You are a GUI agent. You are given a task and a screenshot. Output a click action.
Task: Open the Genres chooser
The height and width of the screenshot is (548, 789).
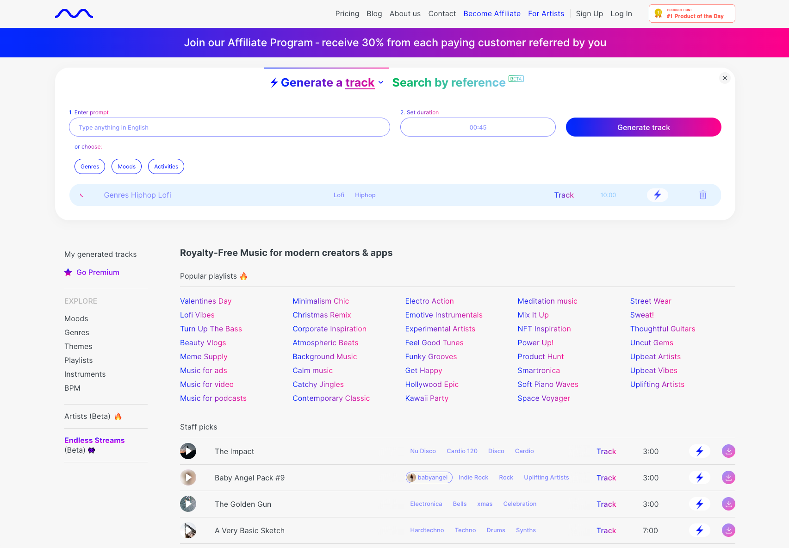[90, 167]
